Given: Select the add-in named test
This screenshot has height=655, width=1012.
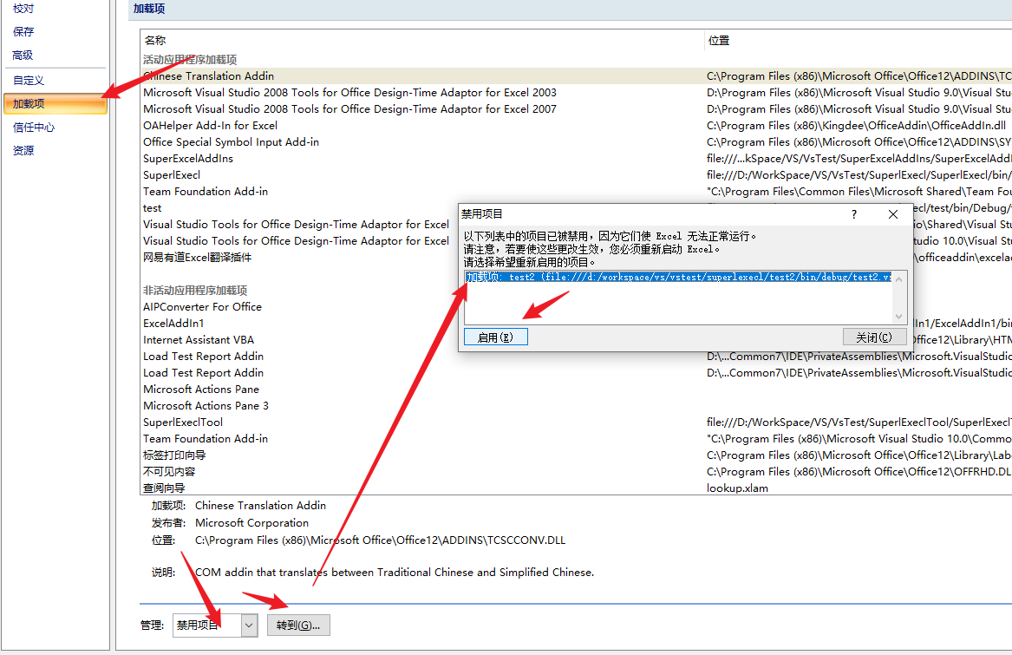Looking at the screenshot, I should point(153,208).
